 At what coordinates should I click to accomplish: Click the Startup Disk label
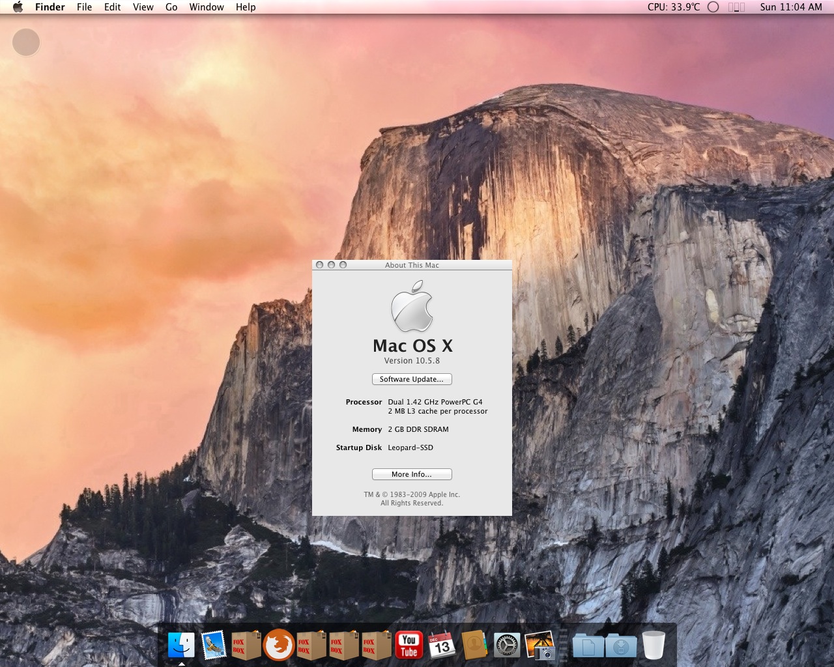tap(359, 447)
